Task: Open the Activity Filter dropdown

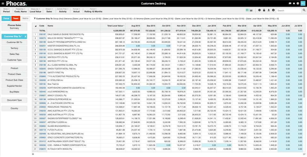Action: click(63, 10)
